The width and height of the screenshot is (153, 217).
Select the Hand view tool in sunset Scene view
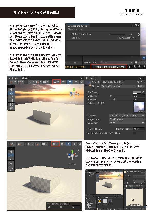[x=11, y=89]
